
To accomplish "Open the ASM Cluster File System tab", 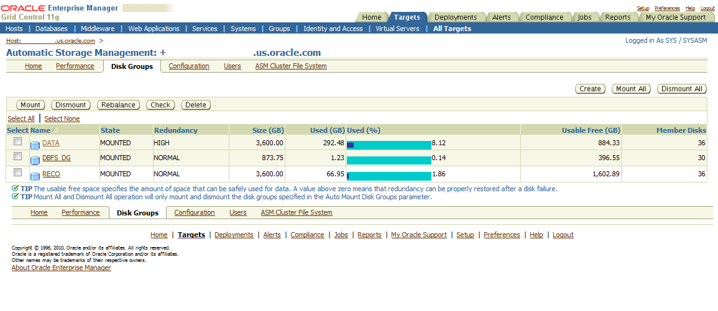I will (x=290, y=66).
